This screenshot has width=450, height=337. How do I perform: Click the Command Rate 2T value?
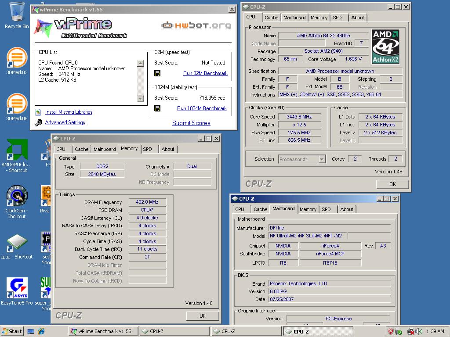click(147, 257)
